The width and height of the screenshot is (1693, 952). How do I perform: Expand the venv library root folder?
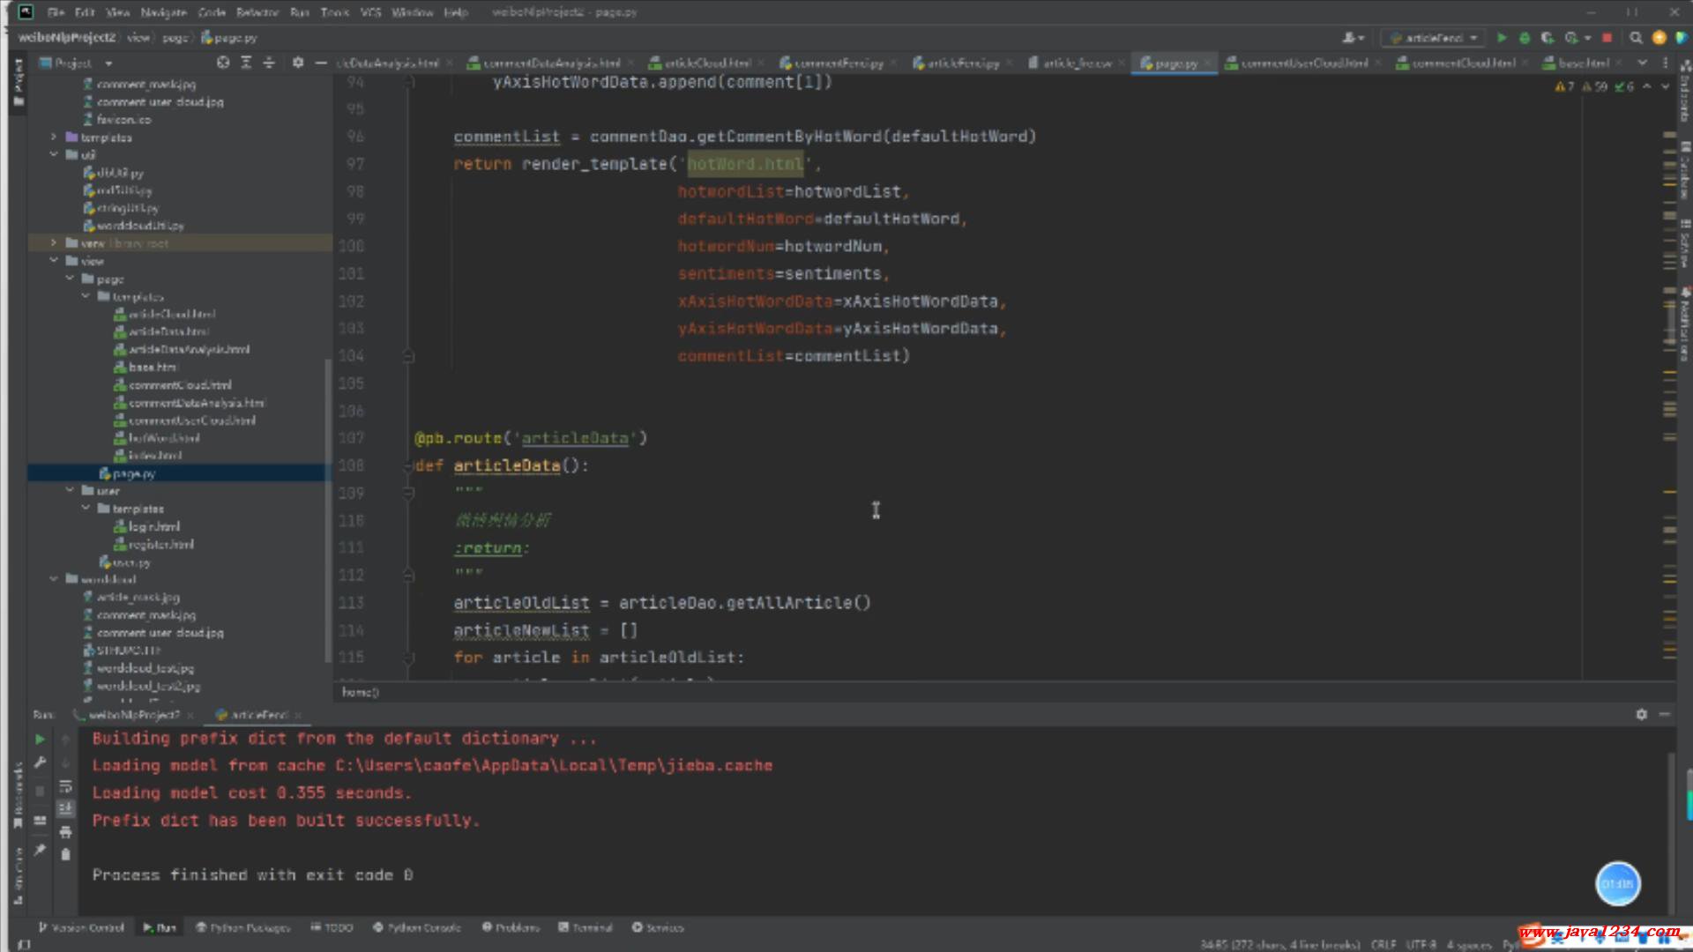pos(54,243)
